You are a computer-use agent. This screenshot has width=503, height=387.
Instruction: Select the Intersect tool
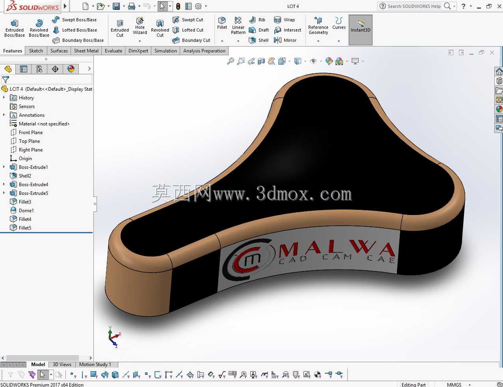pos(287,30)
